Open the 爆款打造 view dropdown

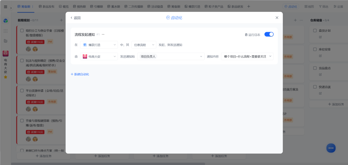[x=99, y=45]
